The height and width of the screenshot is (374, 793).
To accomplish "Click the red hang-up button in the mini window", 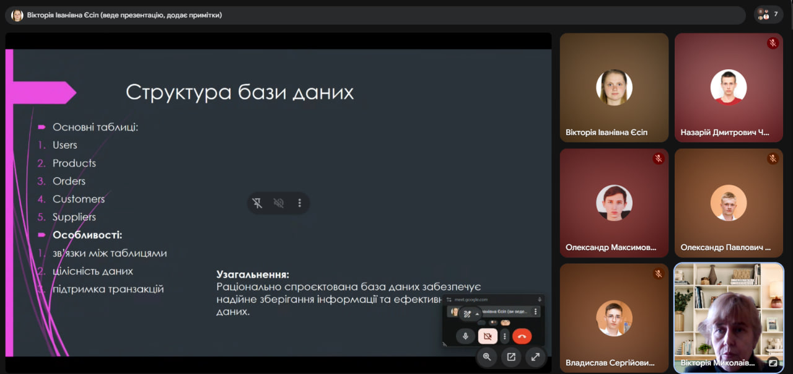I will tap(522, 336).
